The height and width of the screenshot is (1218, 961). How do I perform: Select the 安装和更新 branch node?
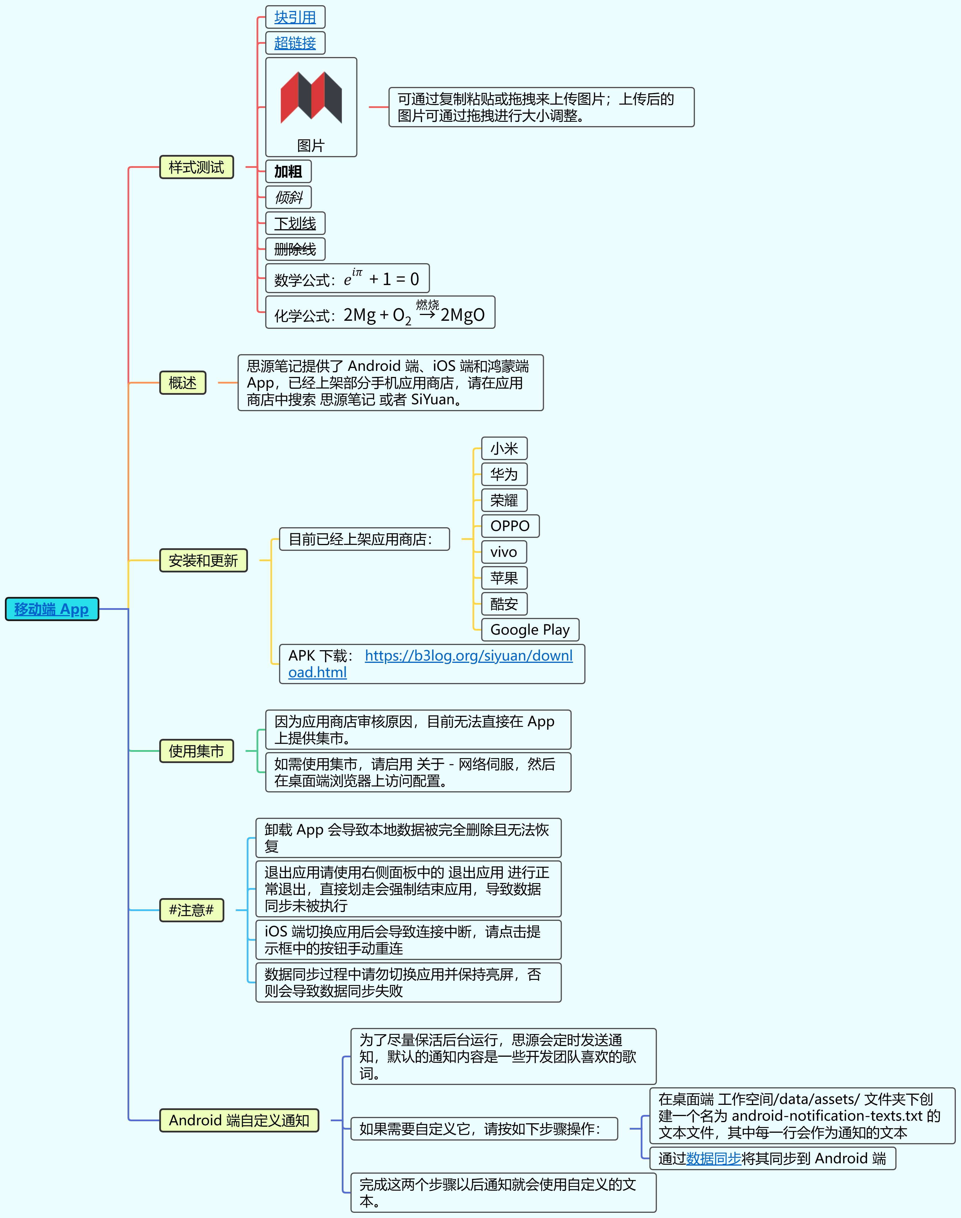pyautogui.click(x=203, y=561)
